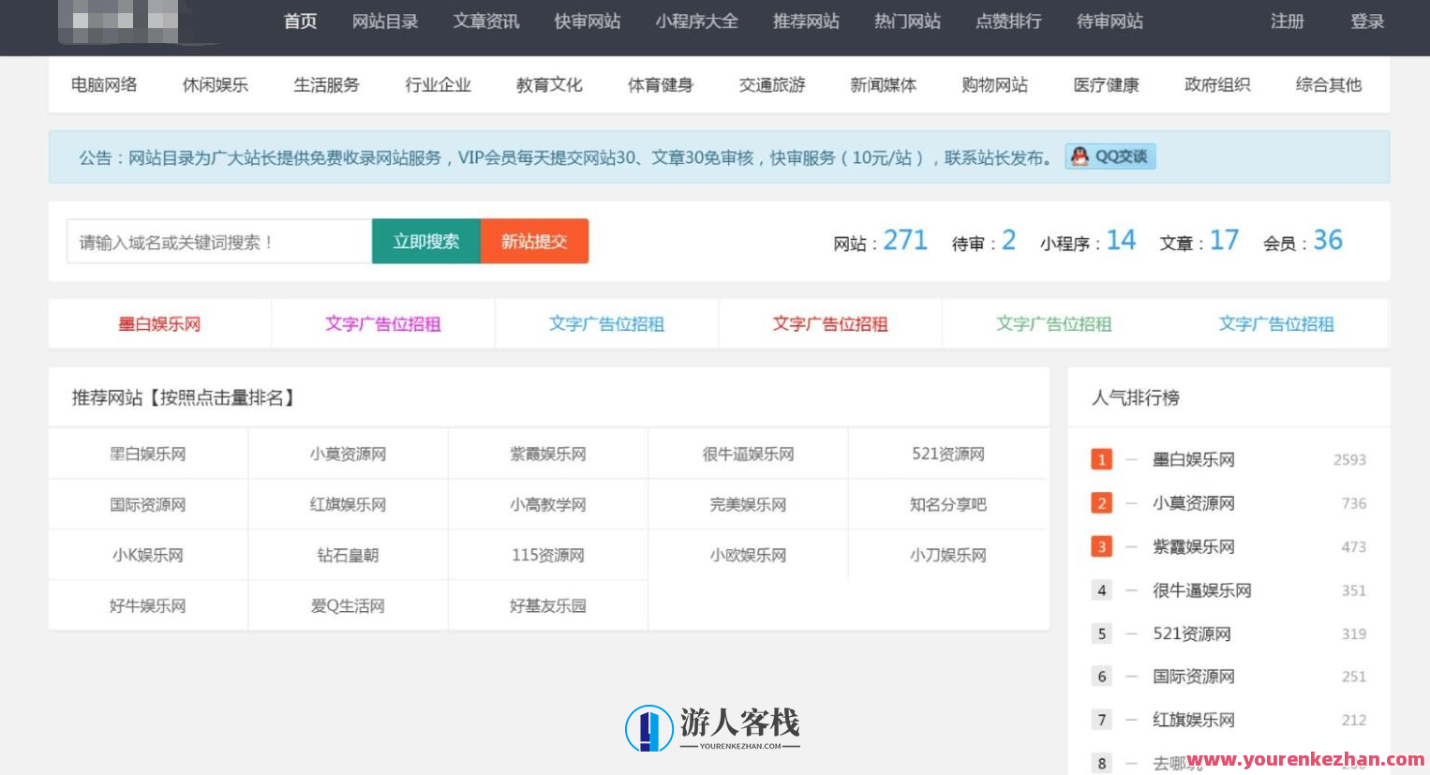Open the 网站目录 menu item
This screenshot has width=1430, height=775.
click(x=385, y=22)
